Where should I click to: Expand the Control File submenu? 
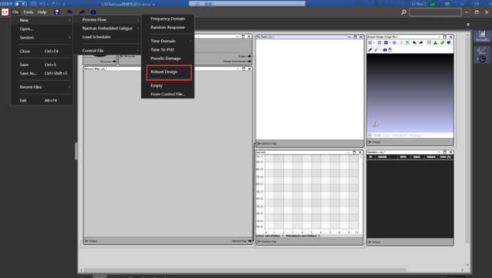pyautogui.click(x=107, y=51)
